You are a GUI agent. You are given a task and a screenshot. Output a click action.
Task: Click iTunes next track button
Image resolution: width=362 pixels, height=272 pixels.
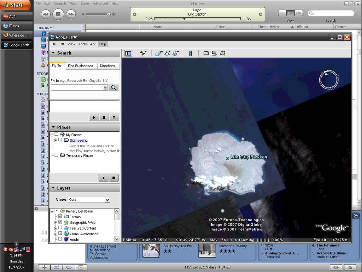(x=71, y=14)
